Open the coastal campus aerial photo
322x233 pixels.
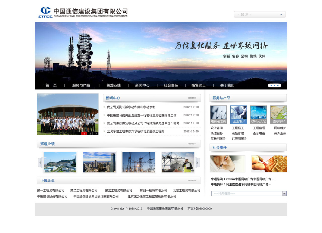click(x=60, y=162)
